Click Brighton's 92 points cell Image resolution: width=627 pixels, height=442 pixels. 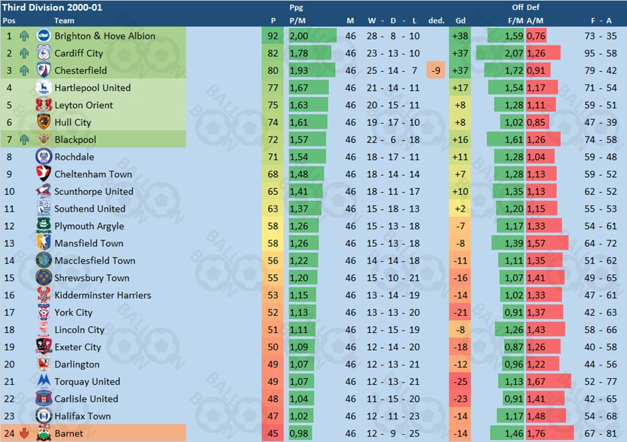coord(273,36)
